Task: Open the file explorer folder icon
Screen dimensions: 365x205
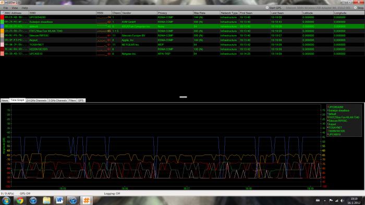Action: [46, 200]
